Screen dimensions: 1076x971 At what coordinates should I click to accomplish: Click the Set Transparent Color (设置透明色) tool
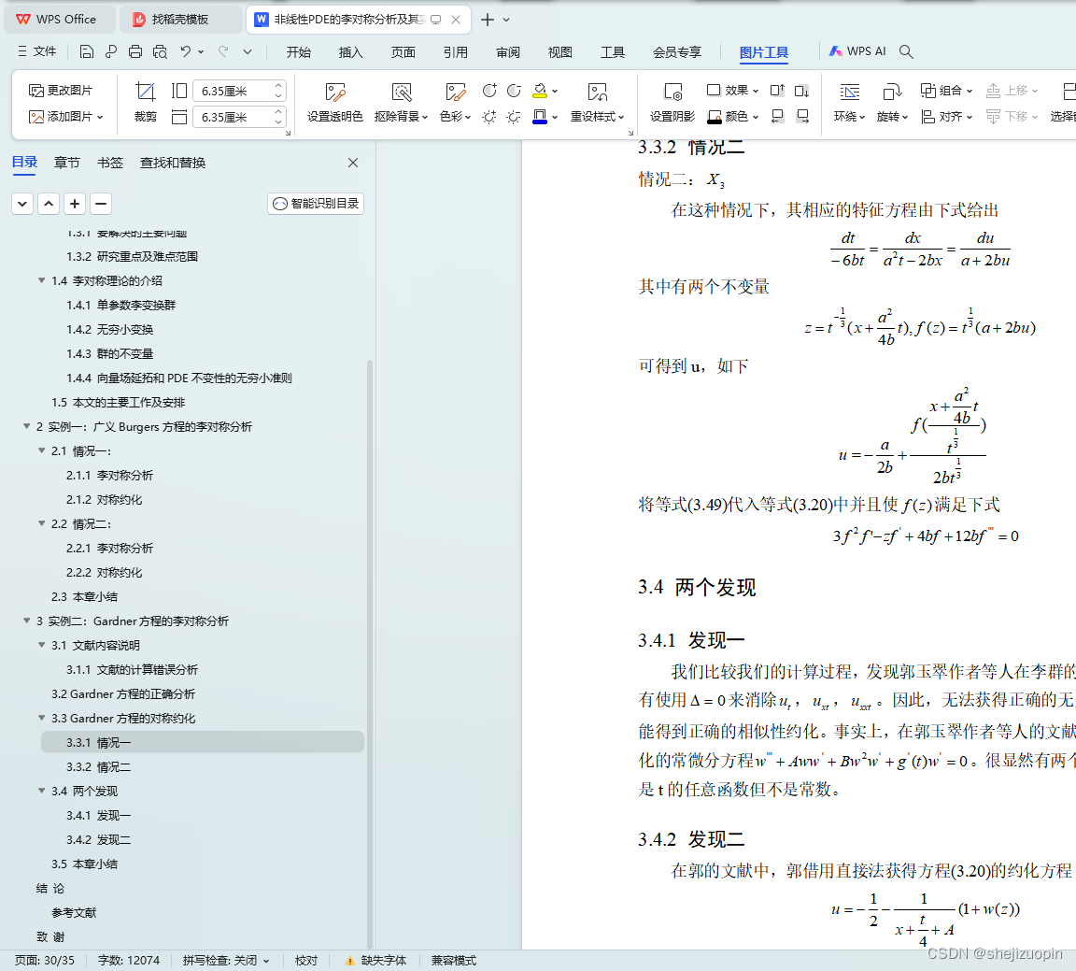[335, 102]
